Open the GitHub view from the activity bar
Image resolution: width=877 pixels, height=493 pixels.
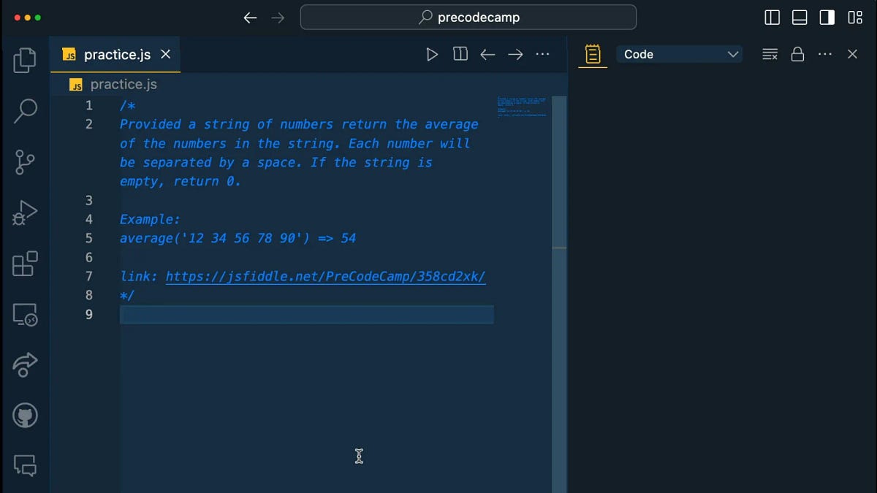24,416
